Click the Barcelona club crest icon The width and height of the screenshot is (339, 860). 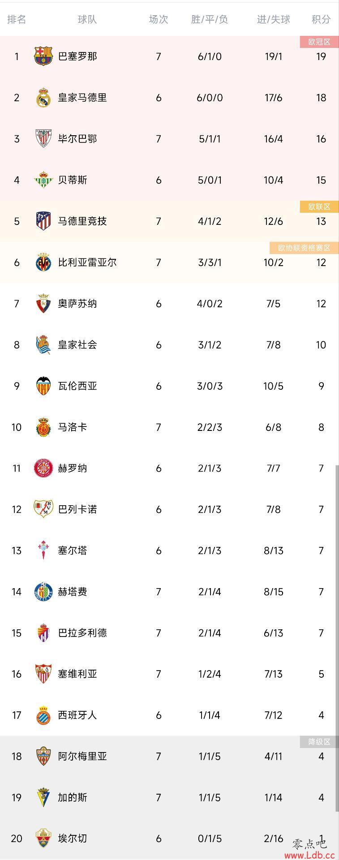coord(43,56)
